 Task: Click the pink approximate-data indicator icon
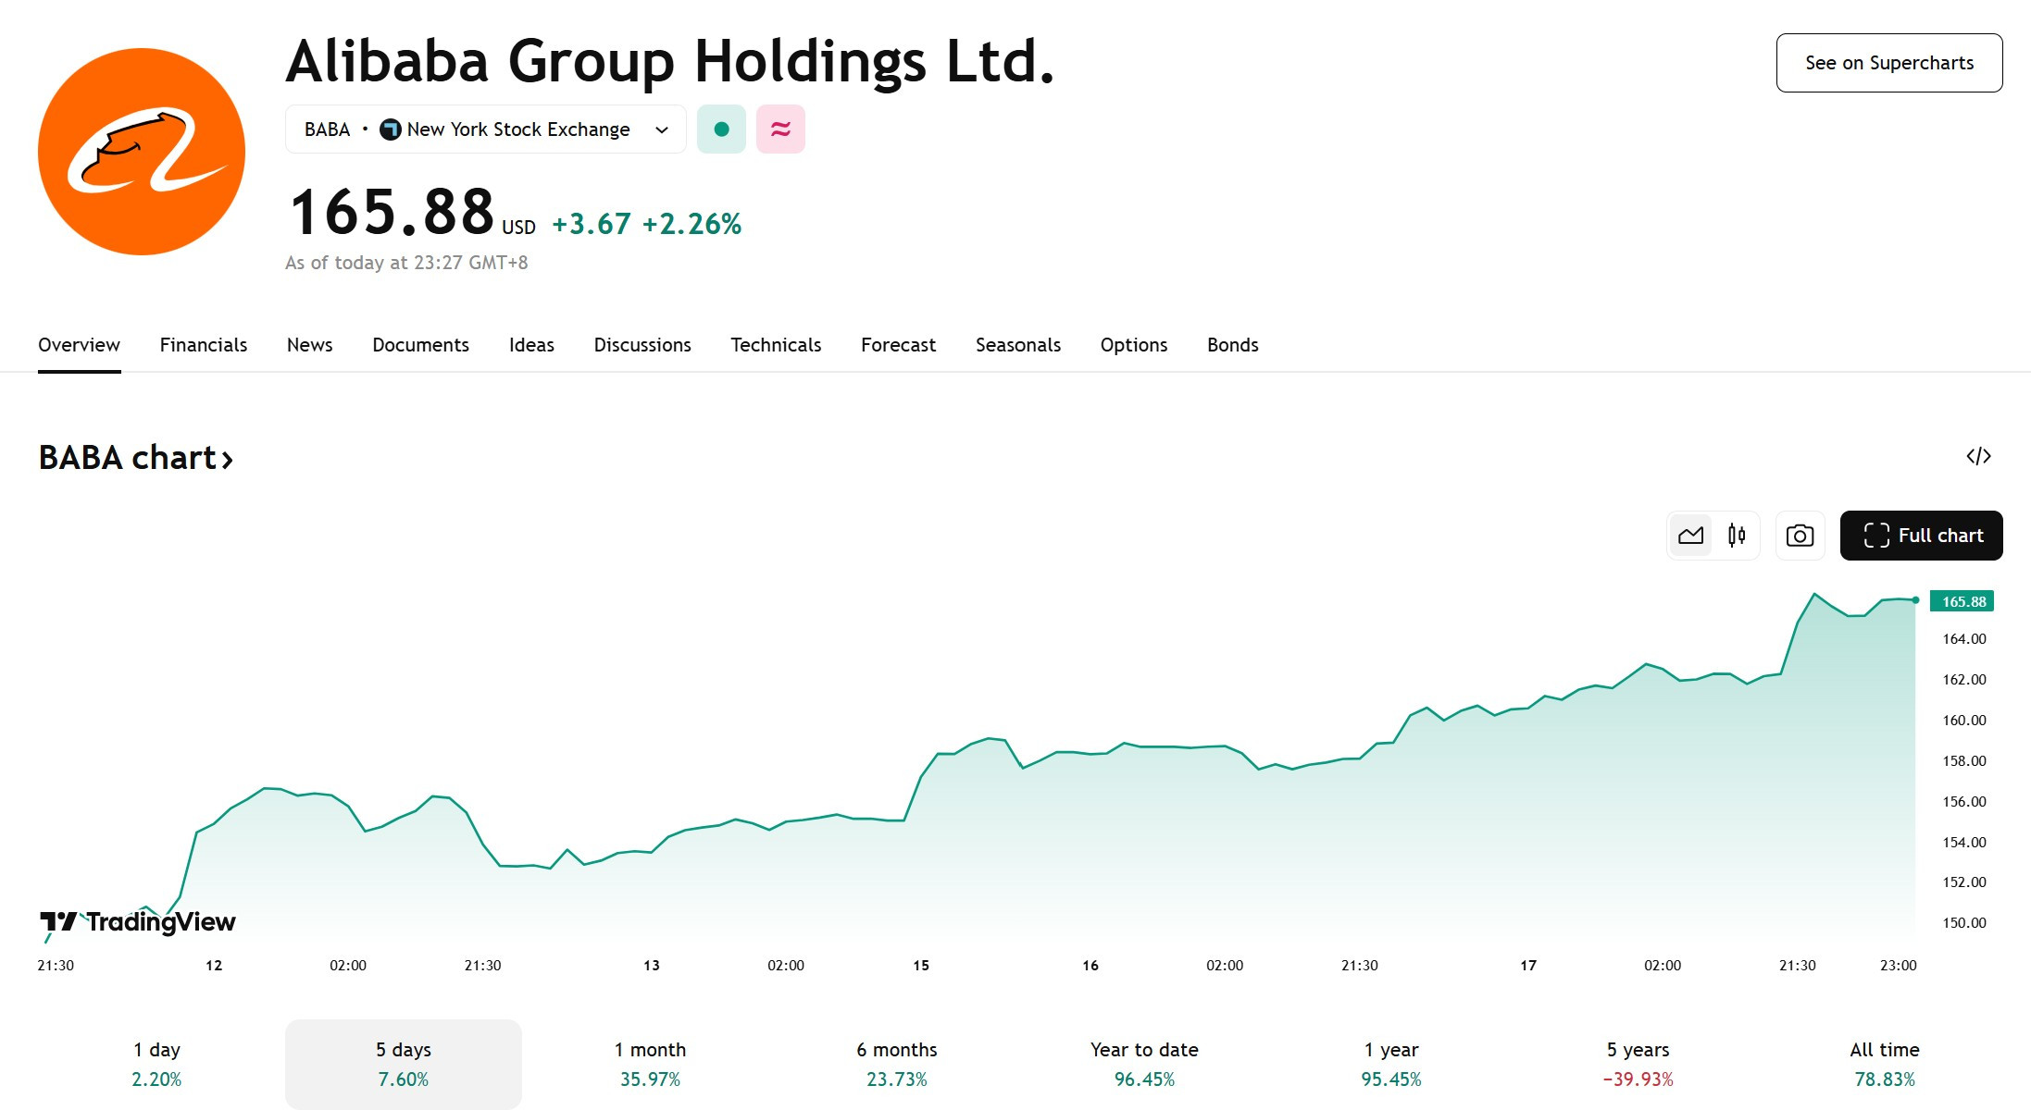tap(780, 129)
